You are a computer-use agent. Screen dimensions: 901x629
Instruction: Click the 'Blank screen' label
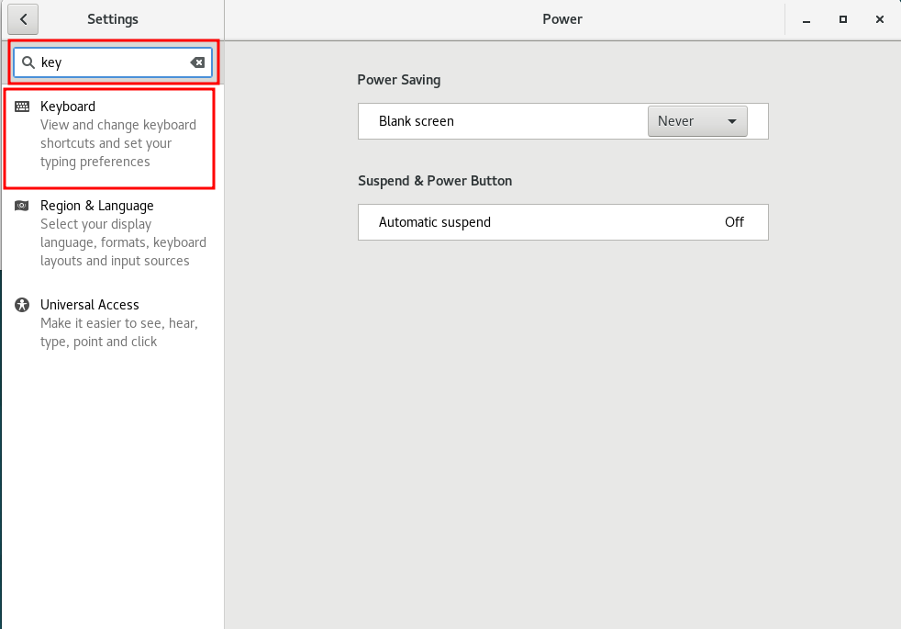416,121
